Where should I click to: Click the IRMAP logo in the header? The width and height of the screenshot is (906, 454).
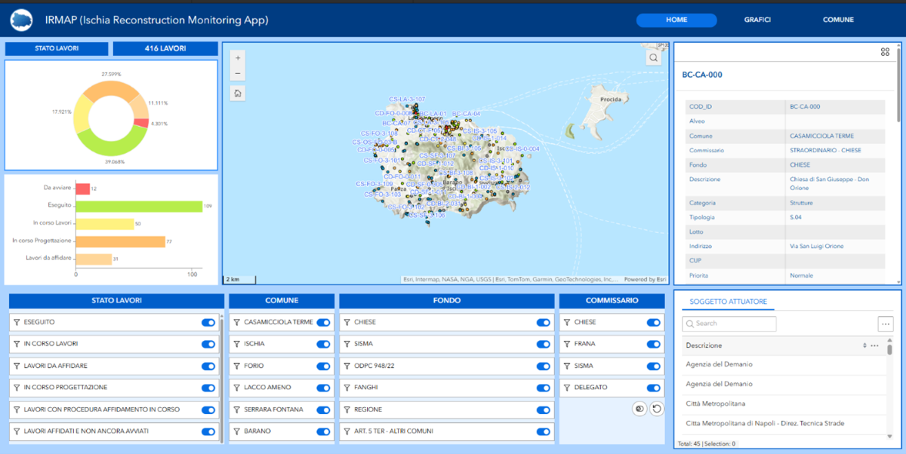(21, 20)
